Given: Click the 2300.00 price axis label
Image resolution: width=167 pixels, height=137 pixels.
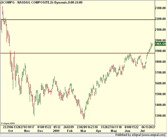Looking at the screenshot, I should tap(161, 8).
